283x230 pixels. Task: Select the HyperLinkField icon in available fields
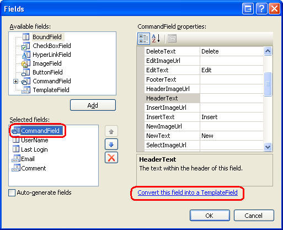coord(26,55)
